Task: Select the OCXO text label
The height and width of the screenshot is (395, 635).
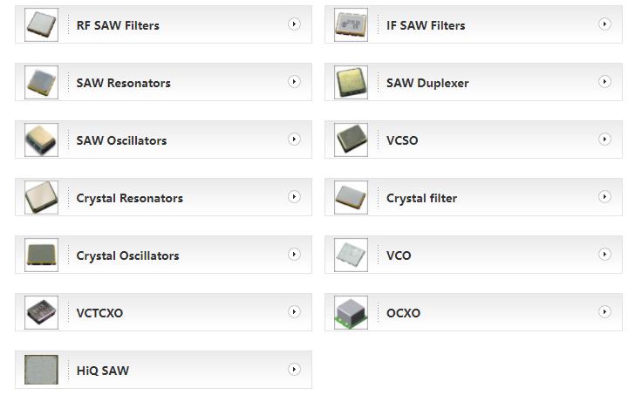Action: point(403,313)
